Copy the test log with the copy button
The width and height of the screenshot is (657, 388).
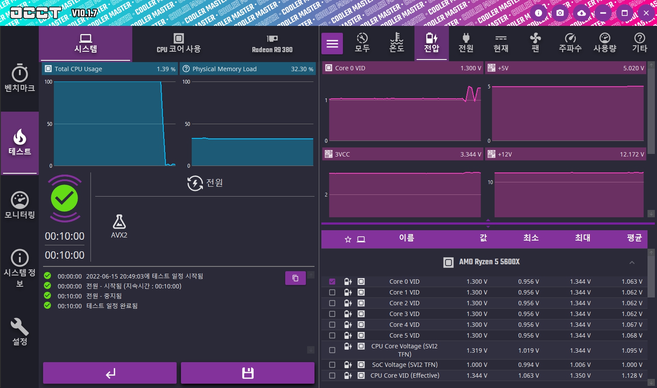coord(296,278)
